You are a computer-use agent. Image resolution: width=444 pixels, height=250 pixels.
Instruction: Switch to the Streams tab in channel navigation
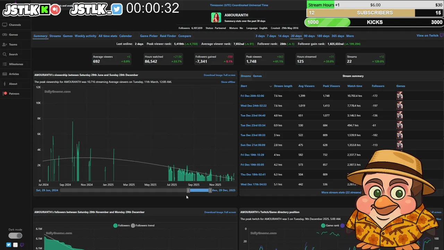[x=55, y=36]
